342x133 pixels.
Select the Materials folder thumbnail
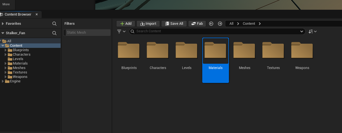point(215,50)
